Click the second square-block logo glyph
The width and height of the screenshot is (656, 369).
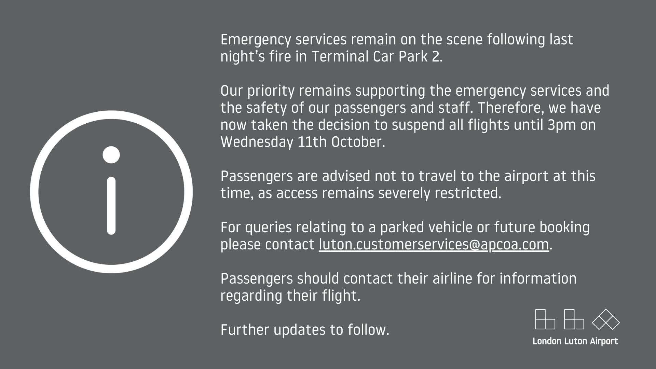[574, 319]
